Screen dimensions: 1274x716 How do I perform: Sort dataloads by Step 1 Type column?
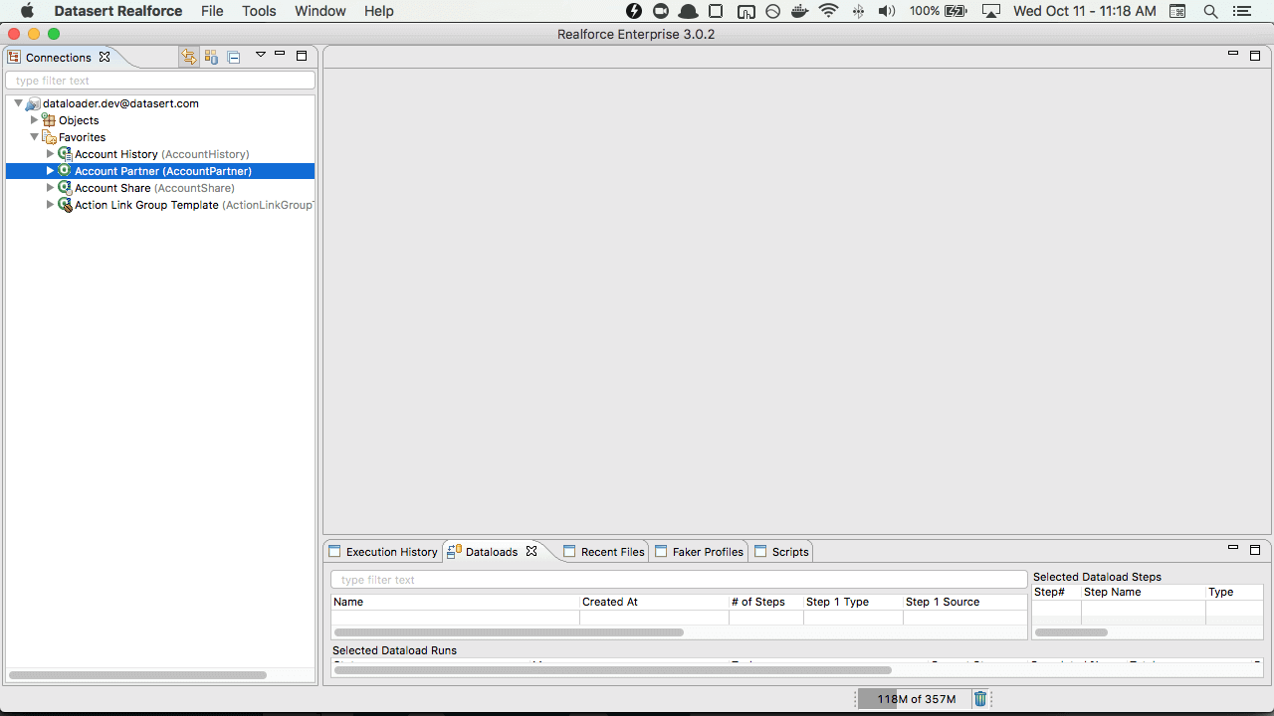click(x=853, y=602)
